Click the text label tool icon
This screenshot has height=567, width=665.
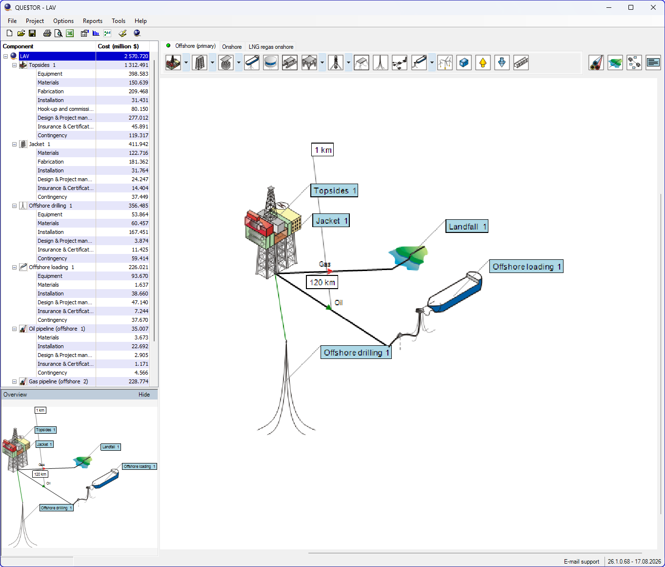(x=653, y=63)
